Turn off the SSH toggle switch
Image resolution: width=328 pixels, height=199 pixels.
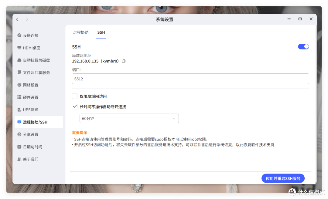(303, 47)
